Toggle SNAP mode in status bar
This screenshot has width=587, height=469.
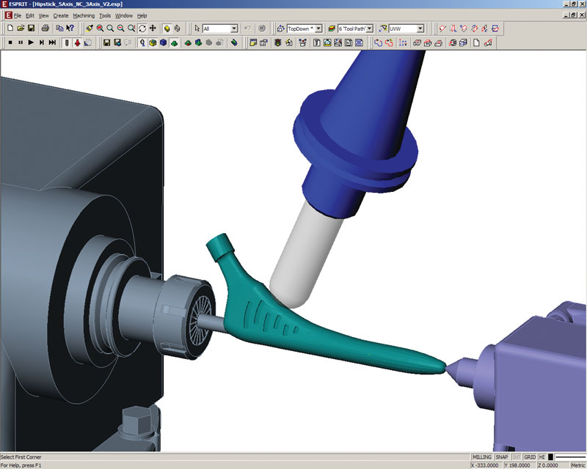click(501, 457)
